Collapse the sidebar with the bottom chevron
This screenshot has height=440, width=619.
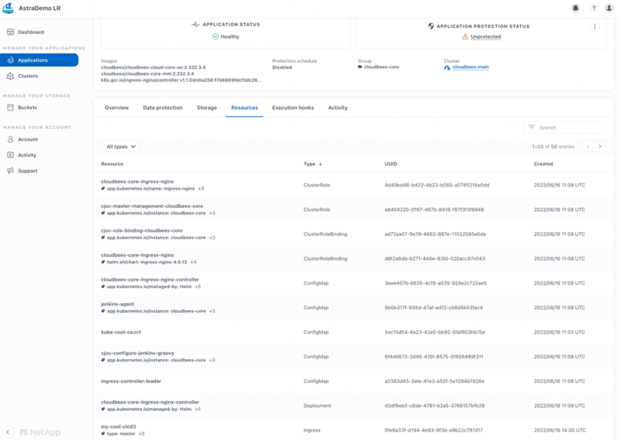coord(8,432)
